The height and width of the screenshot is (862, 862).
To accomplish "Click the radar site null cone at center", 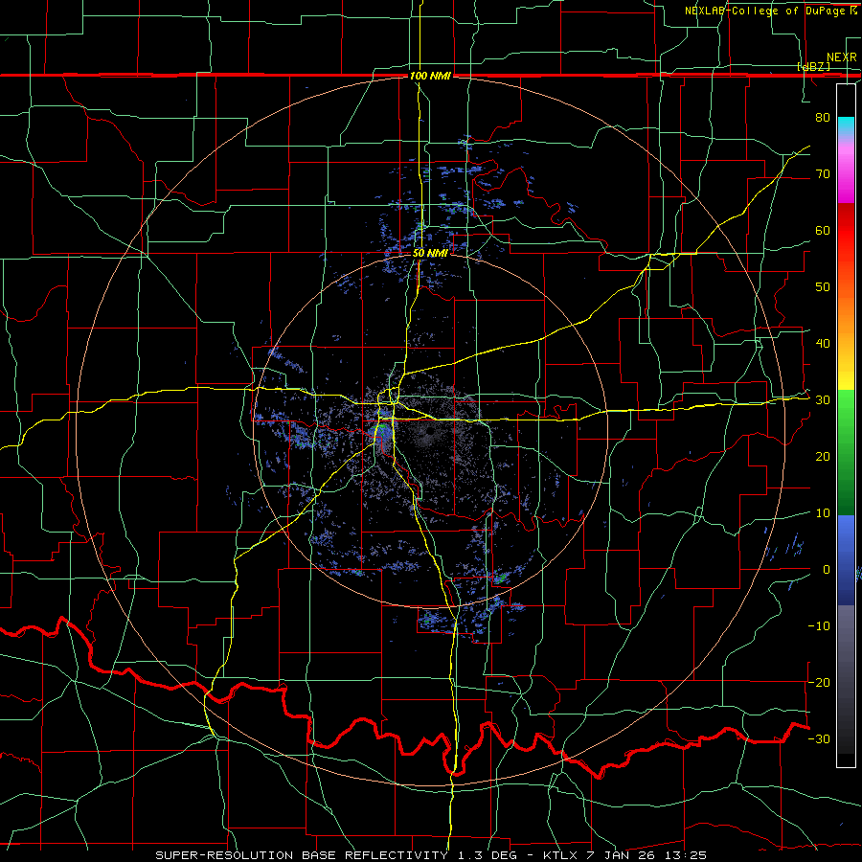I will coord(428,433).
